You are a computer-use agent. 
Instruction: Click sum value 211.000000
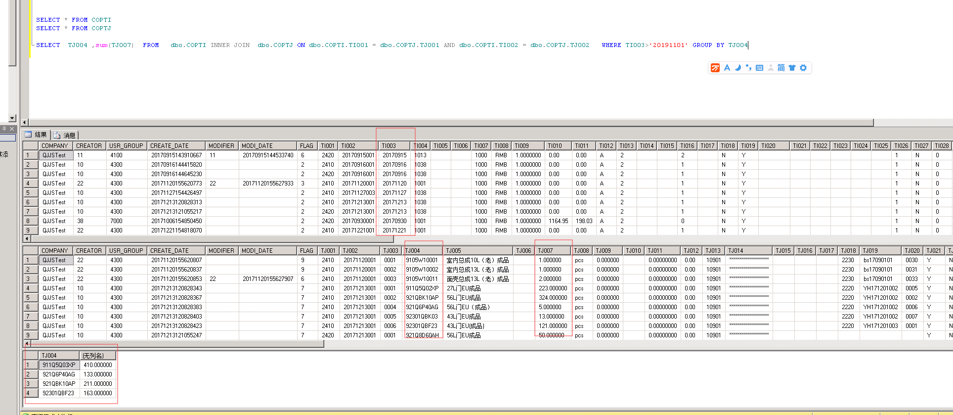[98, 383]
